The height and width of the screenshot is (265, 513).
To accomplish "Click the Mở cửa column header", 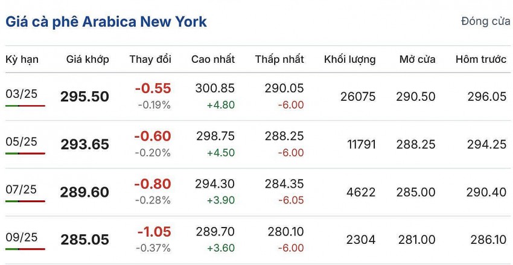I will point(418,59).
